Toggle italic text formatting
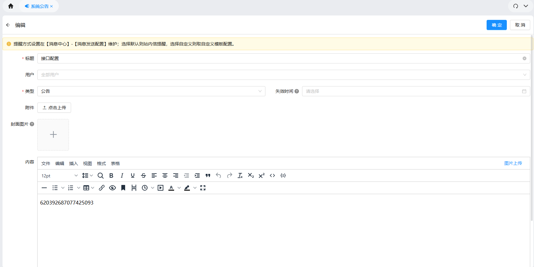 pos(122,175)
